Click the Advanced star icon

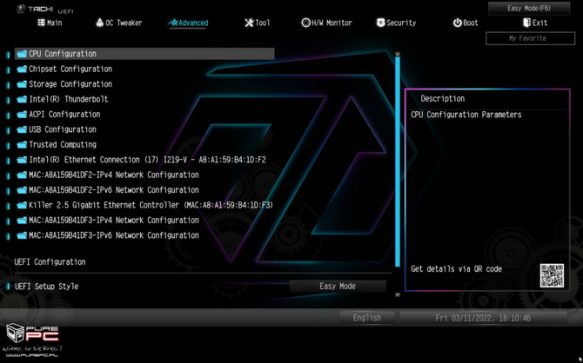click(173, 23)
